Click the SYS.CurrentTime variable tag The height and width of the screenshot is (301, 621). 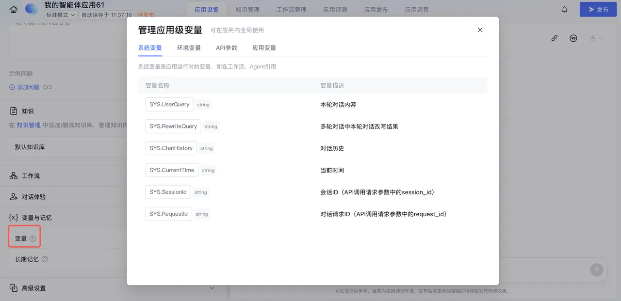(172, 170)
